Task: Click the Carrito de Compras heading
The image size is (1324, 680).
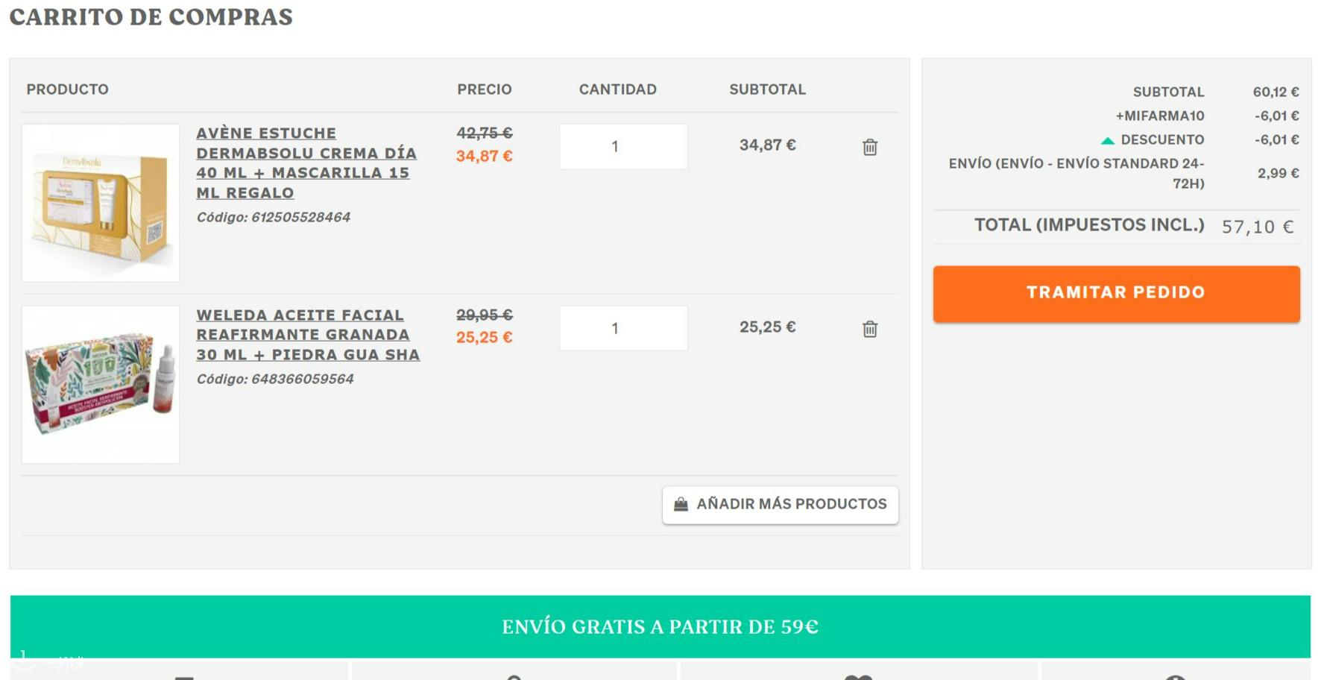Action: 151,16
